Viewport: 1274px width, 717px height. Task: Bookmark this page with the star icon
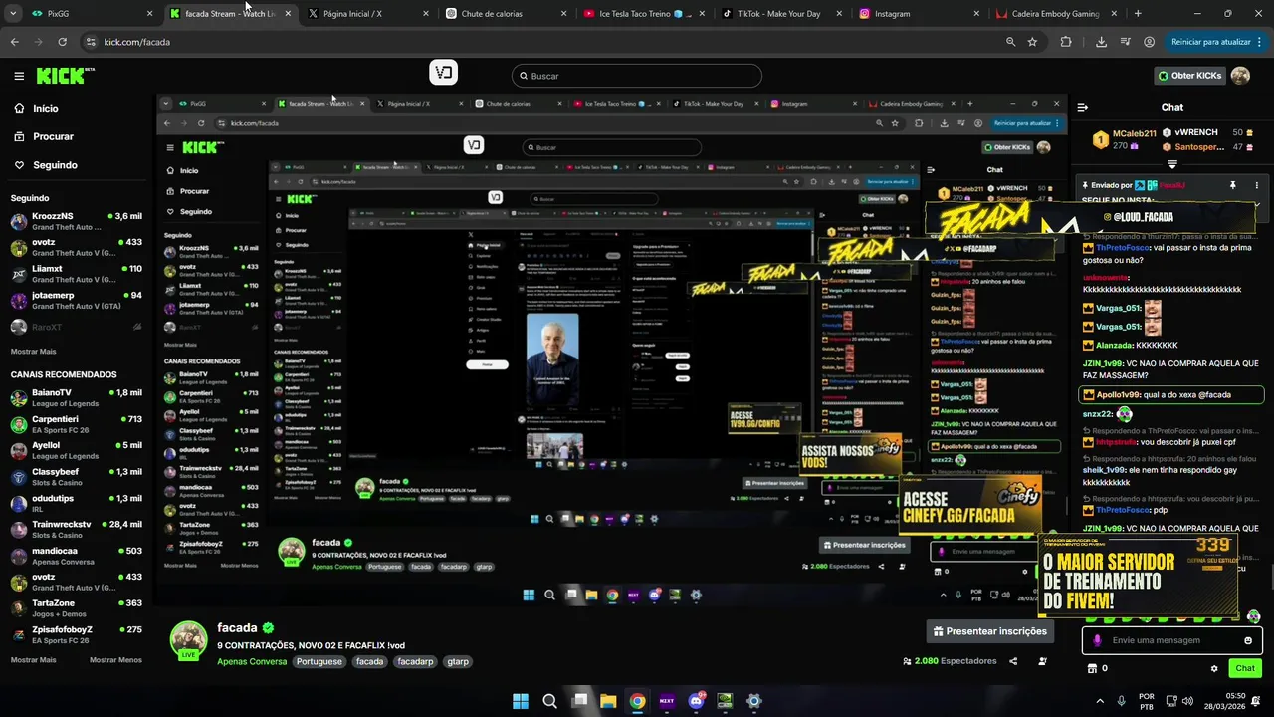pos(1032,42)
